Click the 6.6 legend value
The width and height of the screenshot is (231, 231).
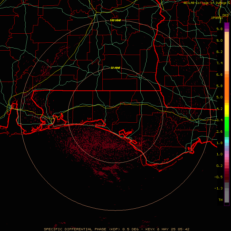click(x=219, y=74)
